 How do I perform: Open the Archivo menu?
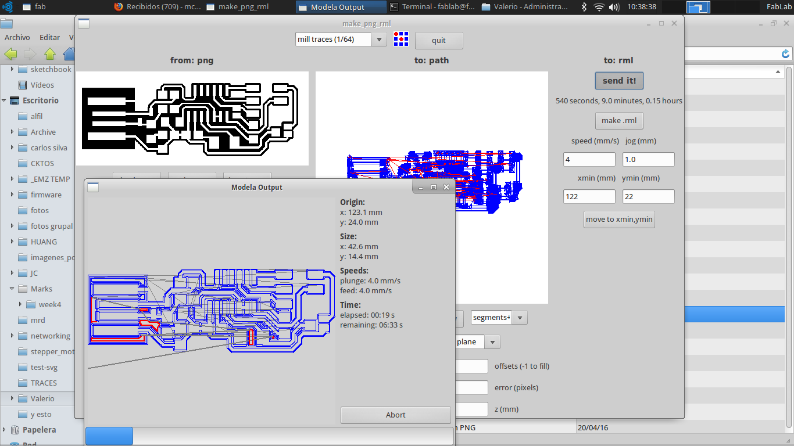(17, 37)
